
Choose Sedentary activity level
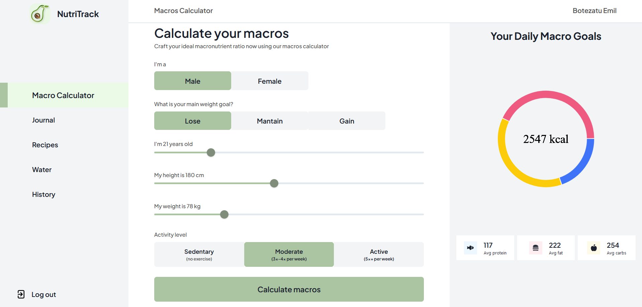(x=199, y=254)
